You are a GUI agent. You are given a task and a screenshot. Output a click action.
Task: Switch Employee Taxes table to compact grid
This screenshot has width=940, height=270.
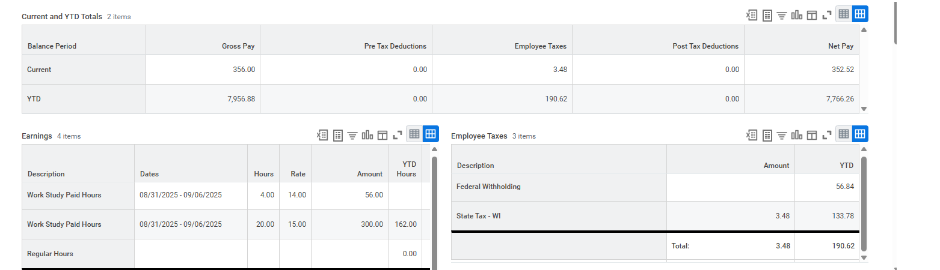tap(844, 134)
